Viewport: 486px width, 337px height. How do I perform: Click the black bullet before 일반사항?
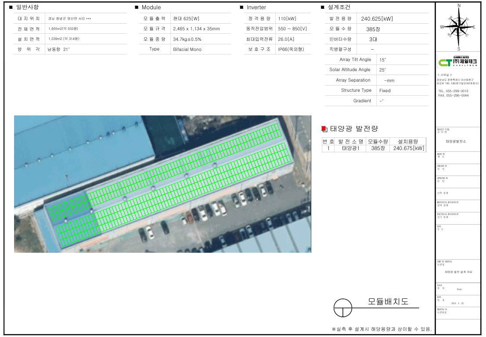11,7
